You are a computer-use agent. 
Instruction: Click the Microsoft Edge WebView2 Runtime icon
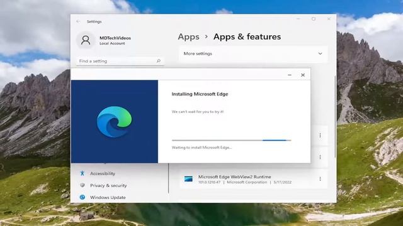tap(188, 179)
